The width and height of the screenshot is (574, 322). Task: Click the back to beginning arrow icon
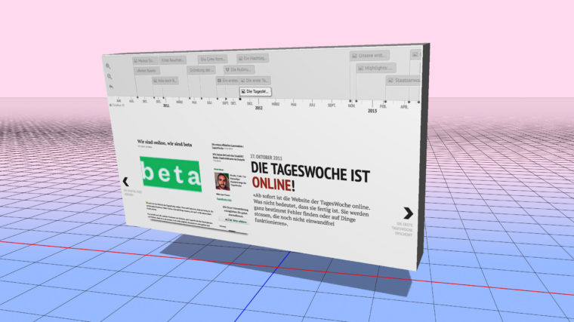(110, 87)
